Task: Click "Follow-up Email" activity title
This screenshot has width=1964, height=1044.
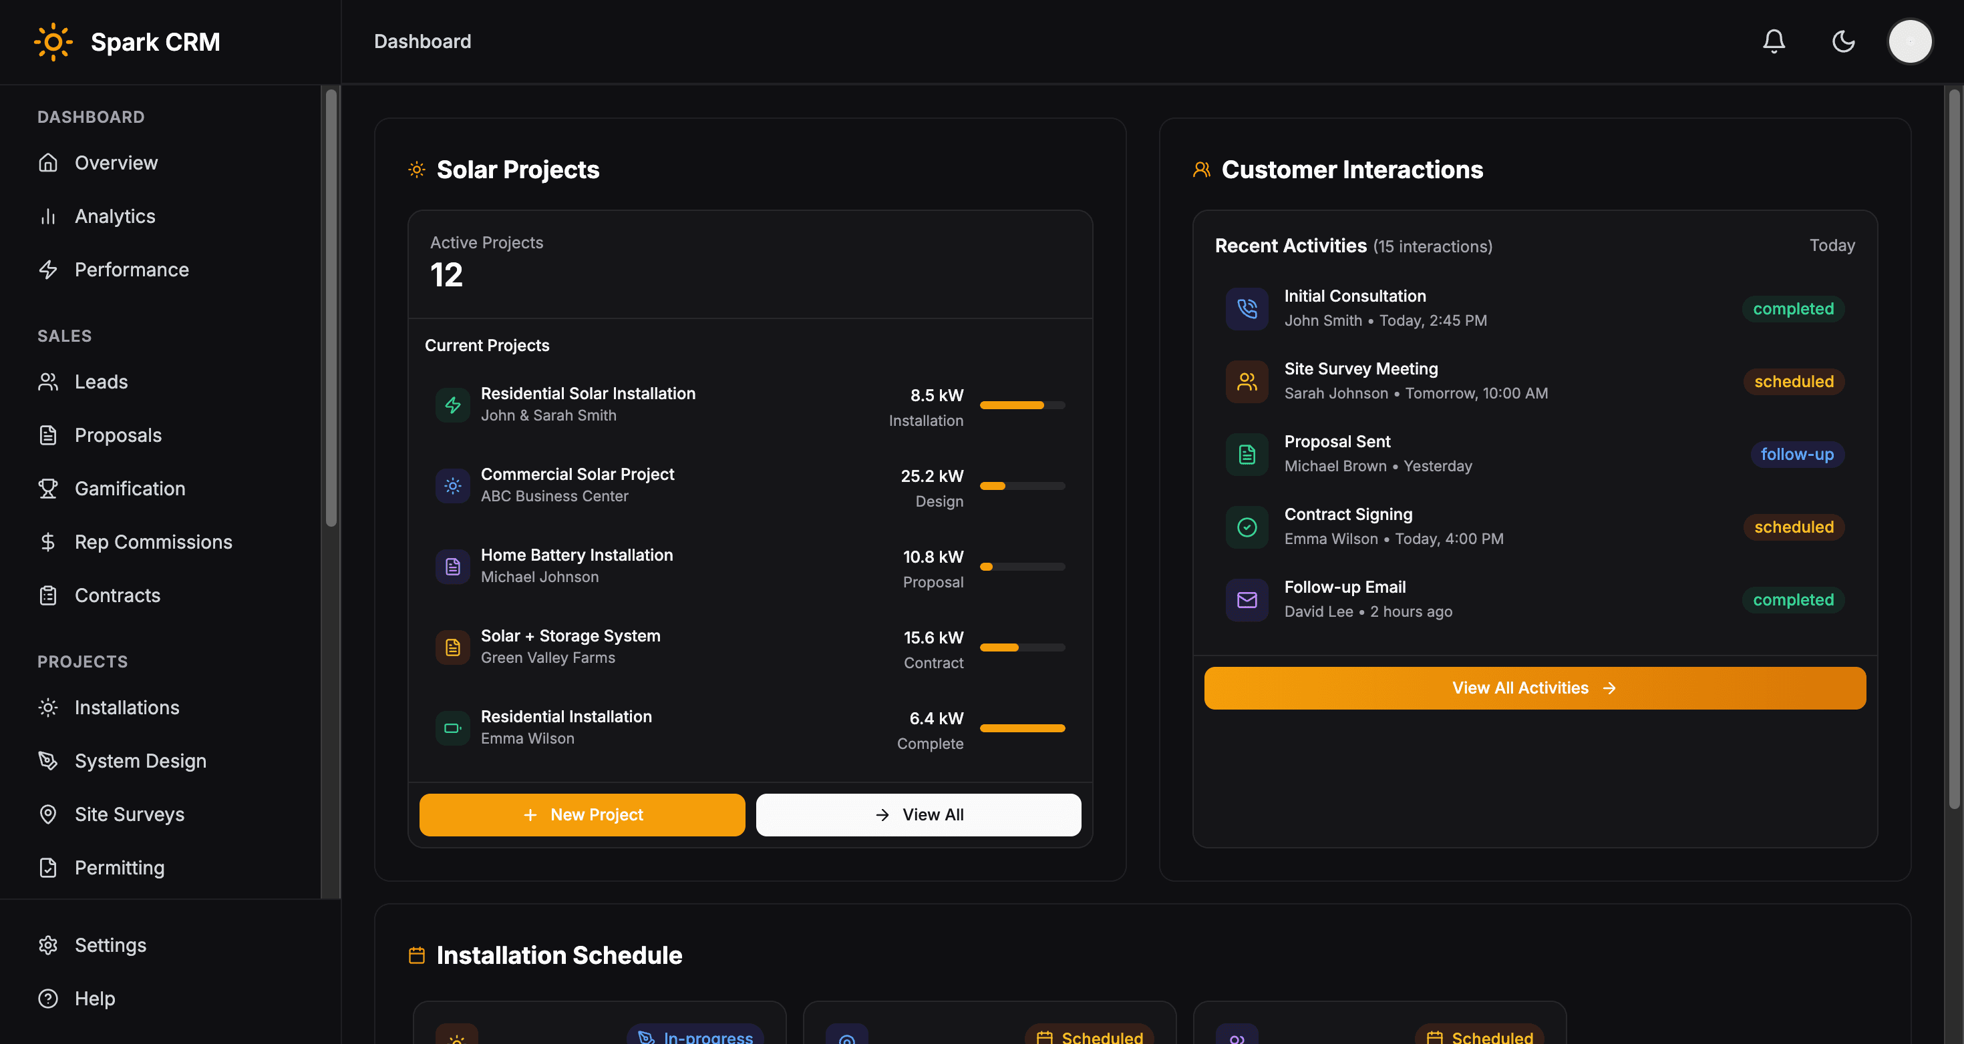Action: click(1345, 587)
